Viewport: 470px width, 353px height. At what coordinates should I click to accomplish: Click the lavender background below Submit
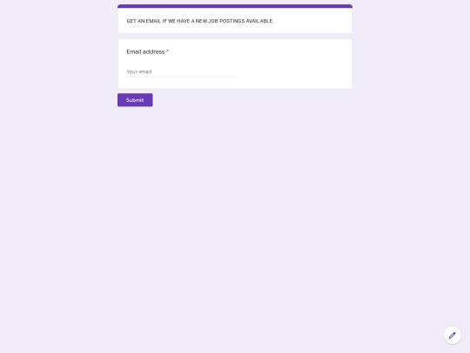235,210
